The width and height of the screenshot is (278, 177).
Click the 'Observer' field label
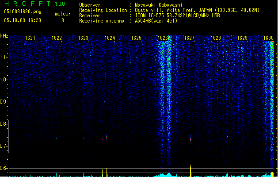90,5
